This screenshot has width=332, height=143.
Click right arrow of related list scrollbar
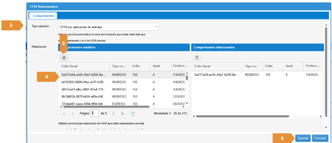tap(321, 116)
